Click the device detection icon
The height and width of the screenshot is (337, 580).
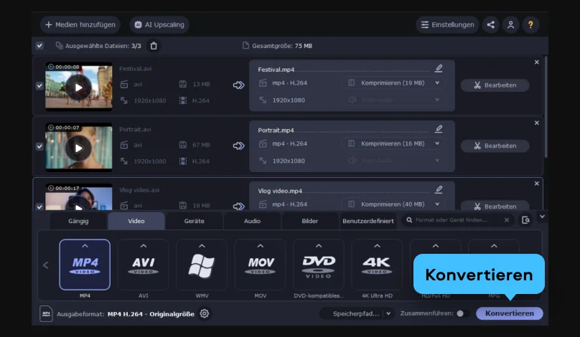click(525, 220)
